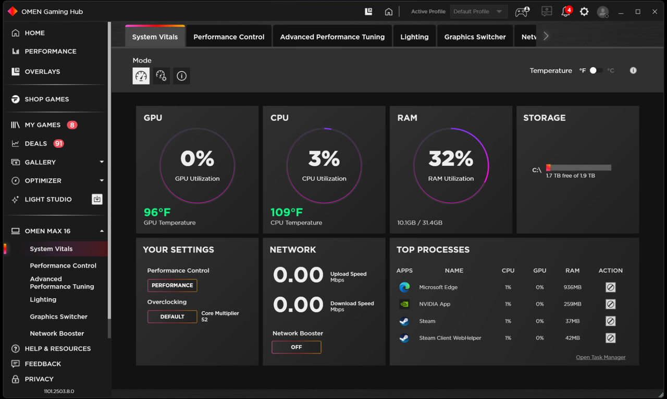Click the Light Studio download icon
Image resolution: width=667 pixels, height=399 pixels.
click(x=97, y=199)
